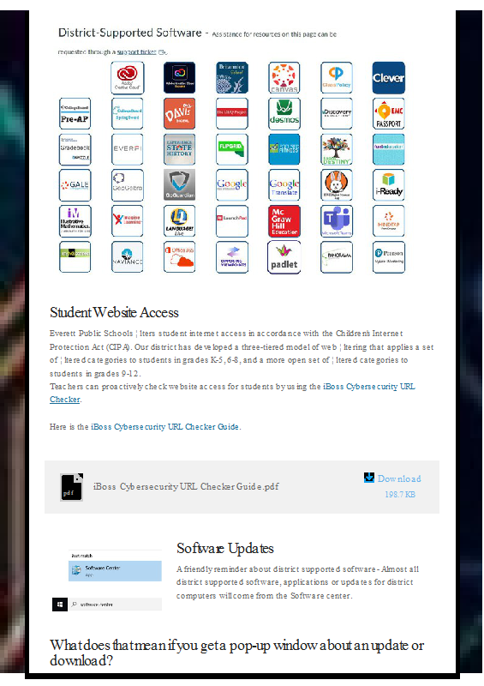Open the Mindtap icon
Viewport: 484px width, 686px height.
pyautogui.click(x=389, y=221)
